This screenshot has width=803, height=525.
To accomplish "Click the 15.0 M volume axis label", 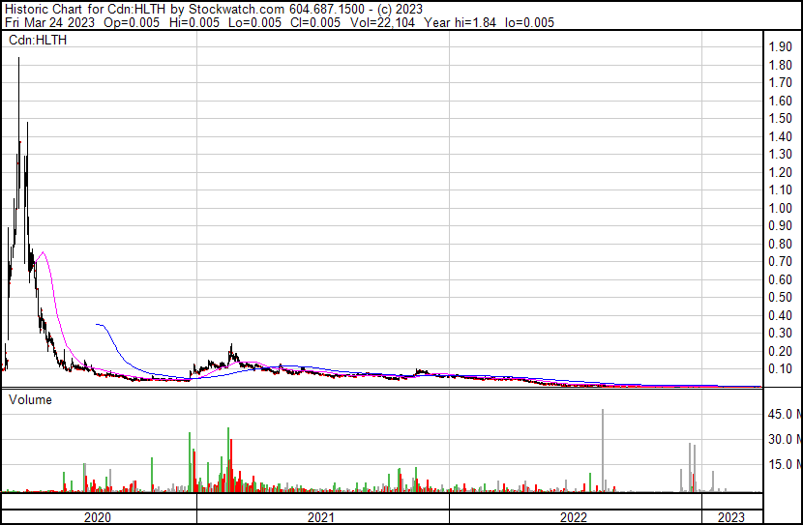I will [782, 464].
